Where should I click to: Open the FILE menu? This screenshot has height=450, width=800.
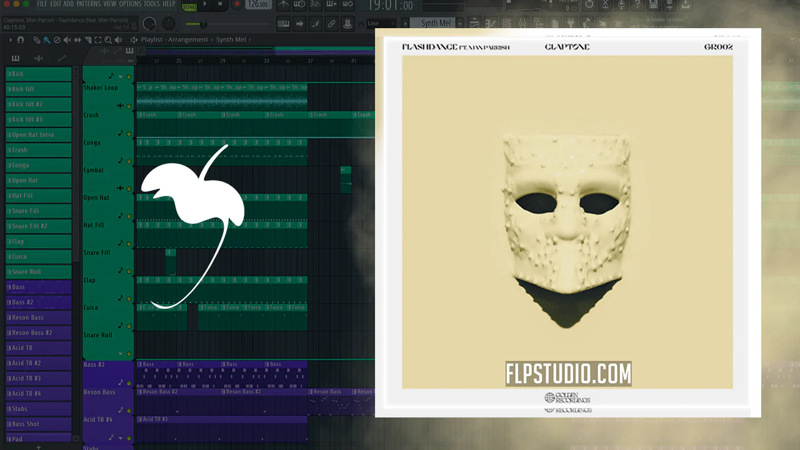click(x=42, y=4)
